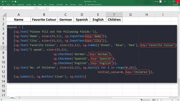
Task: Select column F header
Action: point(114,15)
